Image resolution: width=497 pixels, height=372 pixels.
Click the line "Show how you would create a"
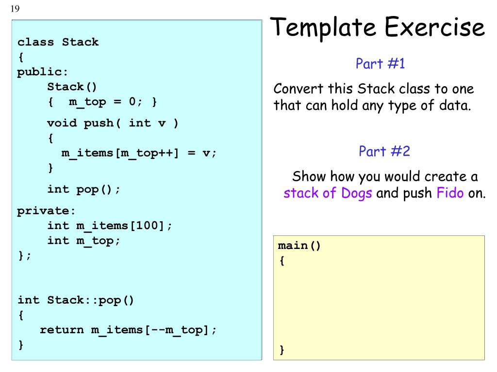pyautogui.click(x=385, y=176)
